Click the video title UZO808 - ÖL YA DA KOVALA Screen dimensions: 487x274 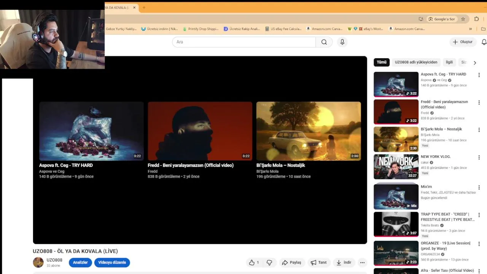[75, 251]
